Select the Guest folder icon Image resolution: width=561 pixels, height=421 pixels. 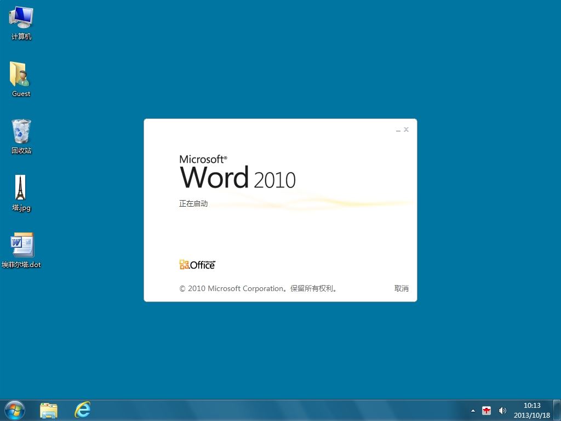(x=21, y=79)
